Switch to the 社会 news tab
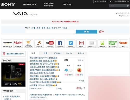 (x=45, y=53)
